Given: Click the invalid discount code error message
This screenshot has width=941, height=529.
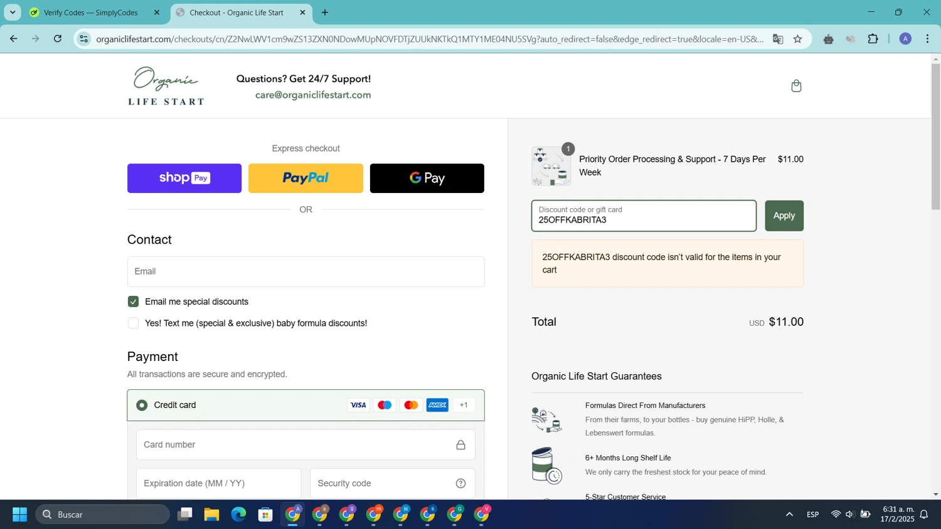Looking at the screenshot, I should (x=667, y=263).
